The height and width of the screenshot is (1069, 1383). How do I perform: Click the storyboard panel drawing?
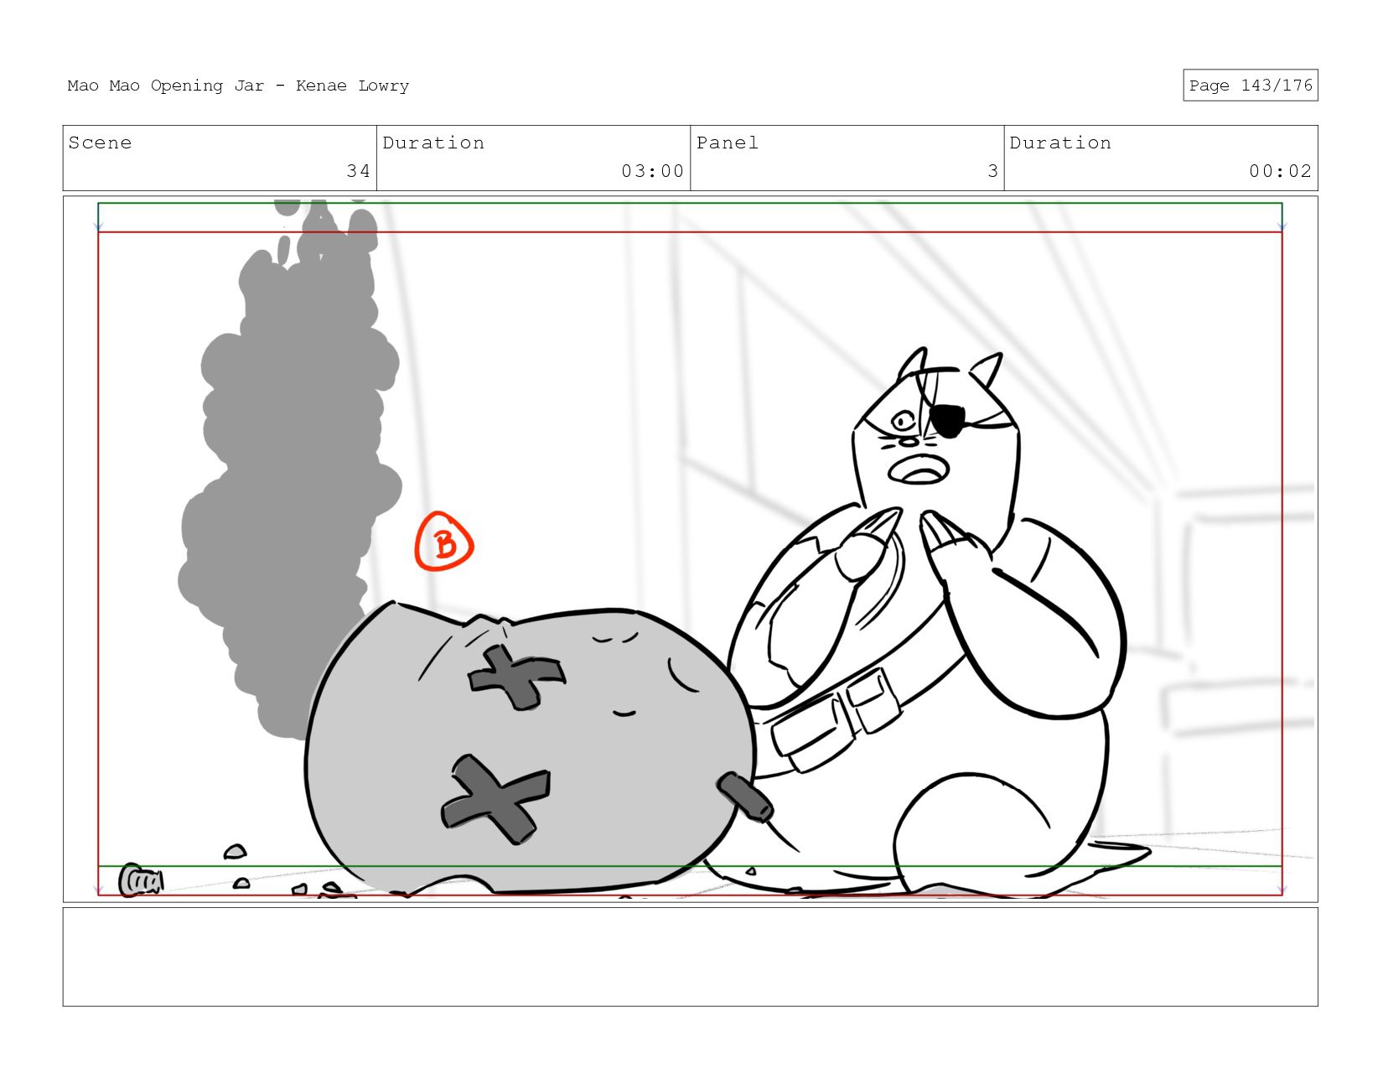(690, 549)
